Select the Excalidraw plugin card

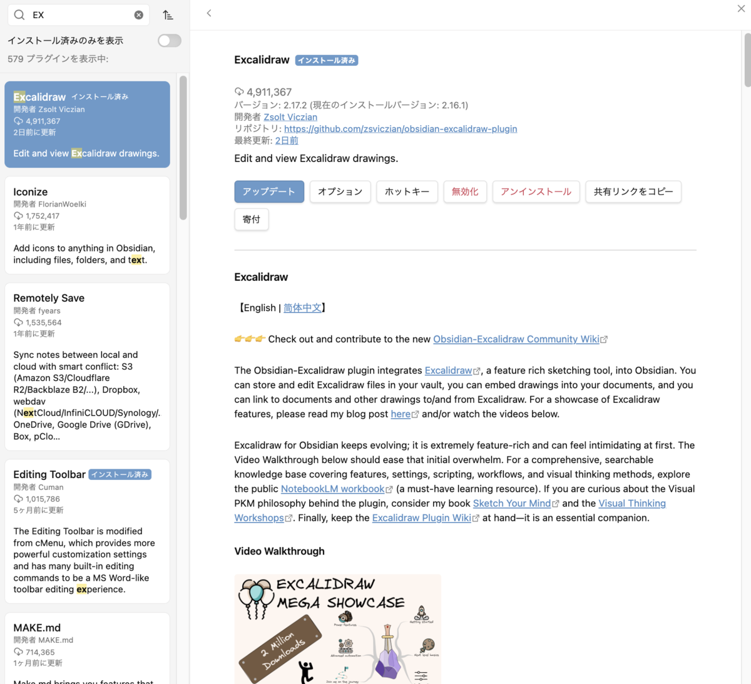coord(87,125)
